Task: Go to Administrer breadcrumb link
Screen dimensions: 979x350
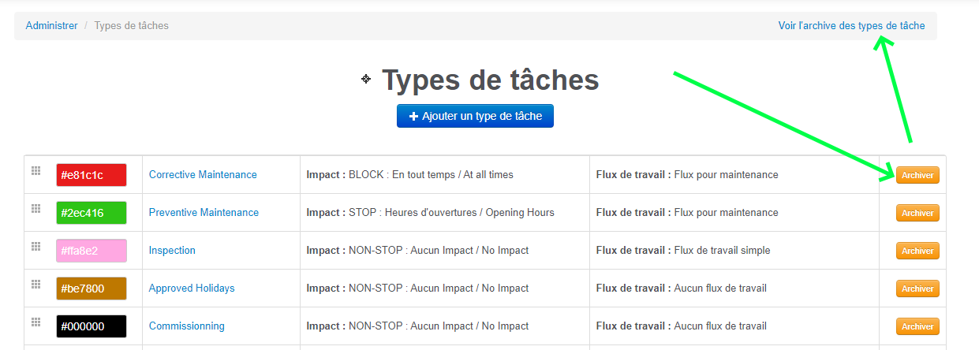Action: 51,25
